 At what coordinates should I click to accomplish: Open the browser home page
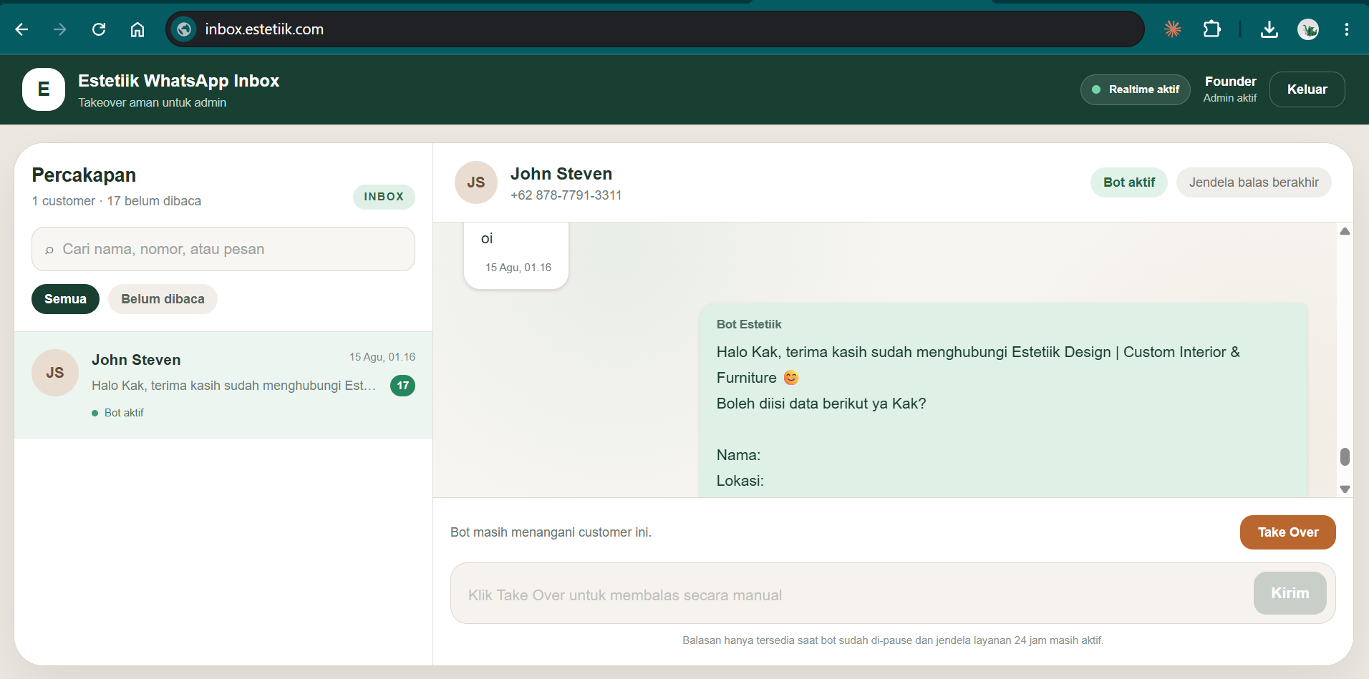tap(137, 29)
